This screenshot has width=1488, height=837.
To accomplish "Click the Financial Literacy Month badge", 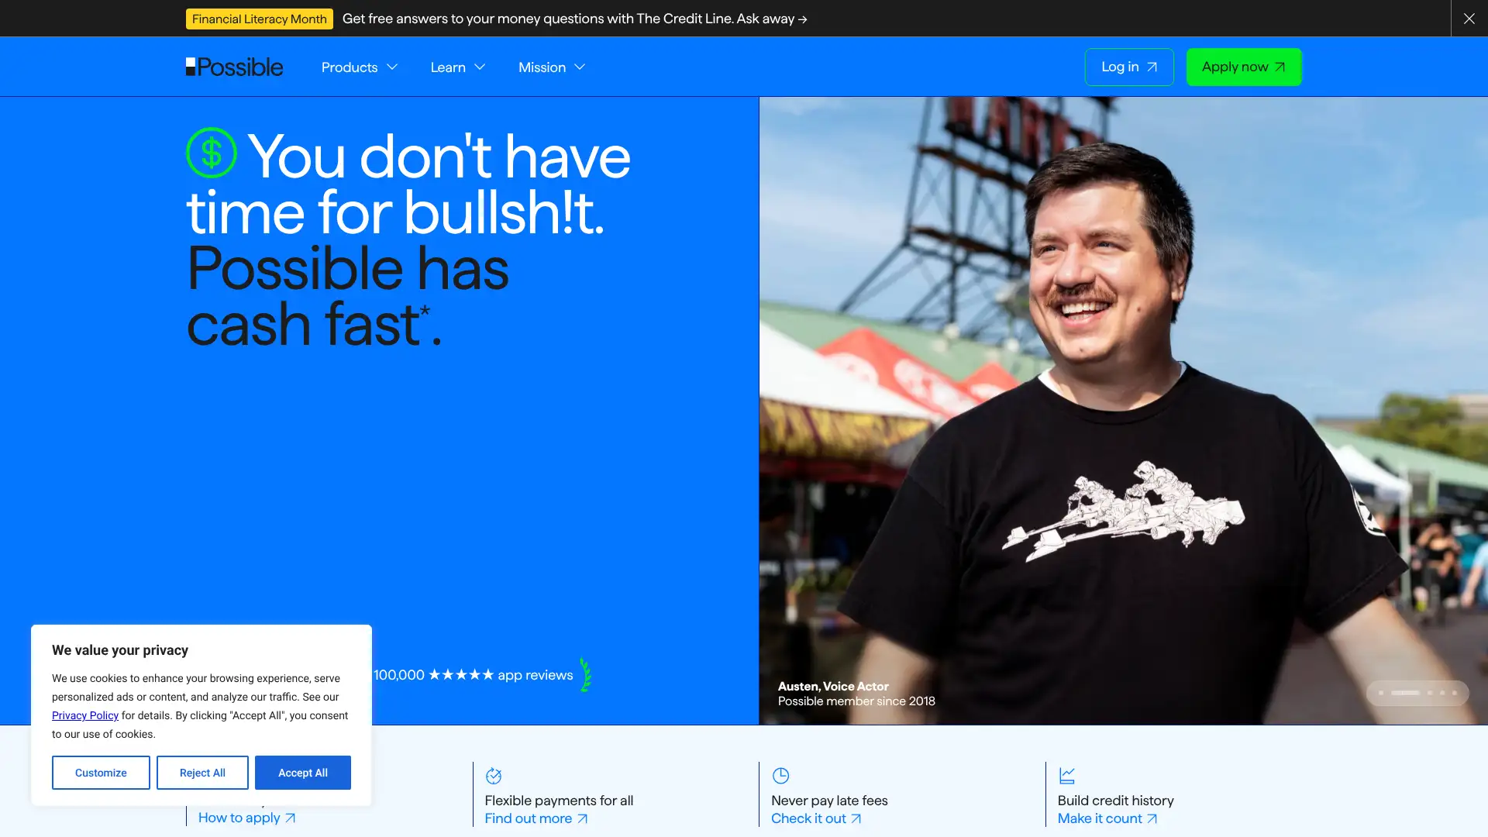I will coord(260,19).
